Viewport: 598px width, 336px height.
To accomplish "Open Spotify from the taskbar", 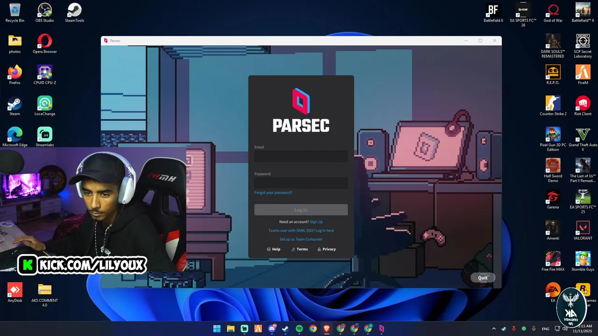I will tap(299, 329).
